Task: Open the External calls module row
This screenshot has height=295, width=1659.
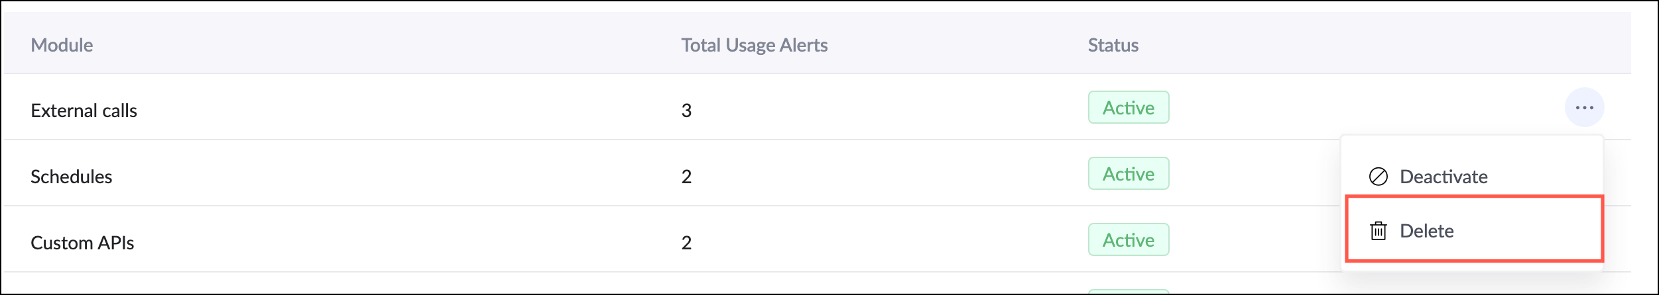Action: [x=84, y=110]
